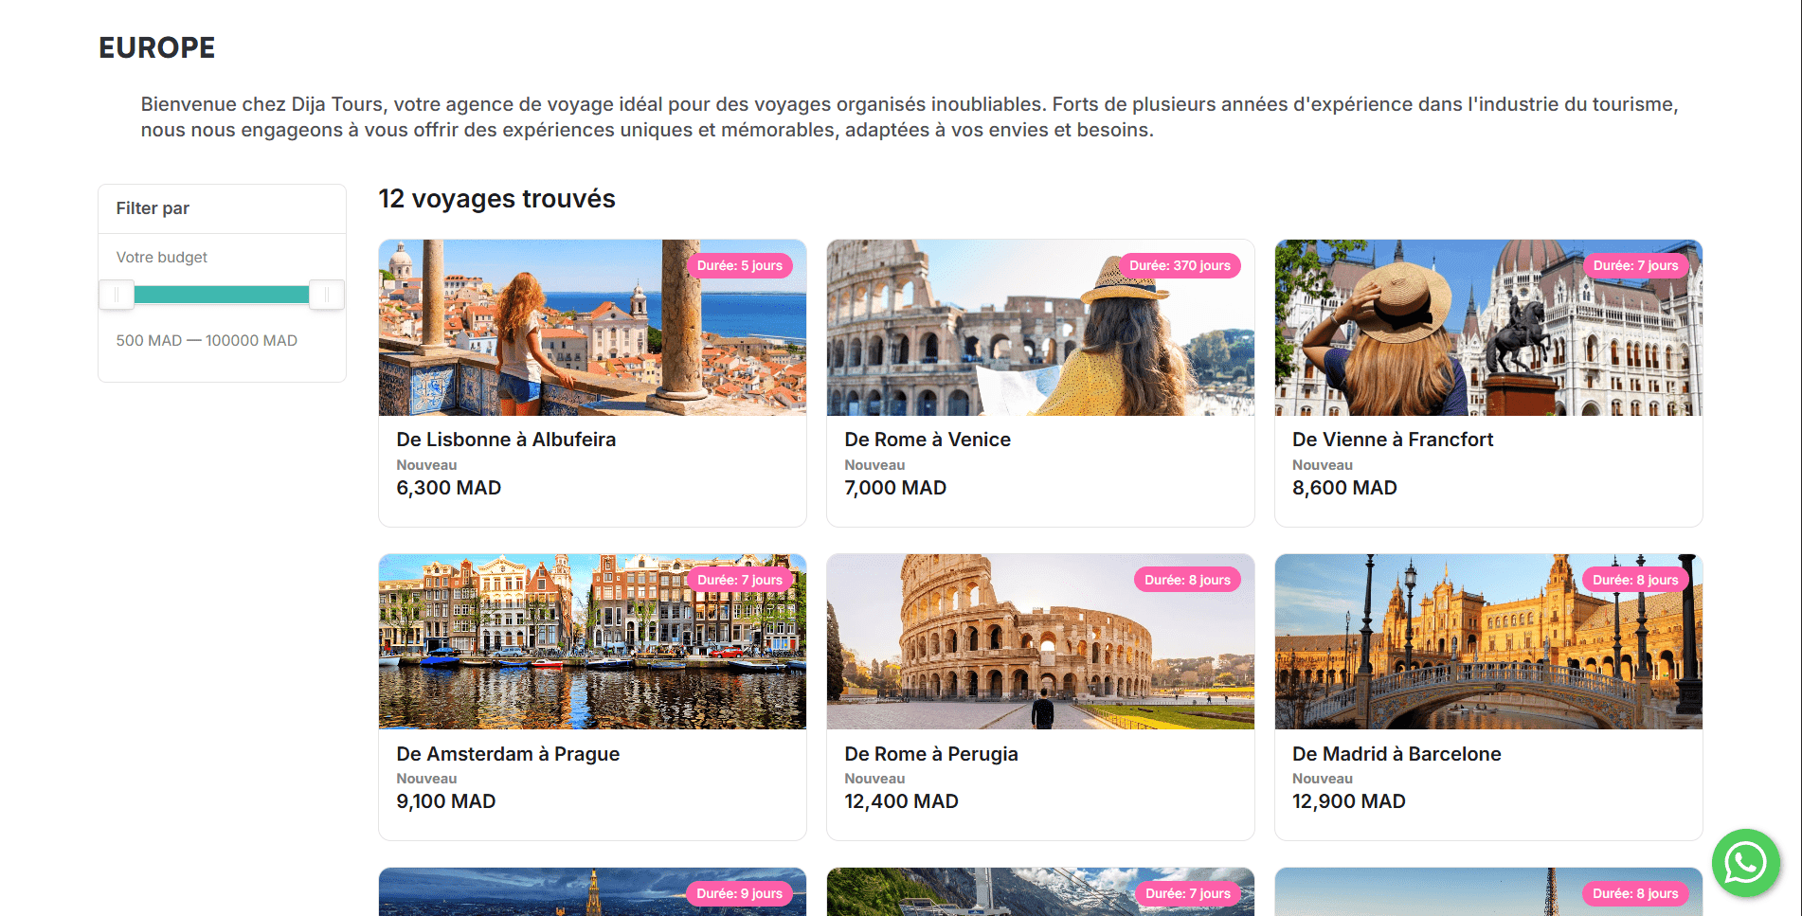Select the Rome to Venice trip photo
Image resolution: width=1802 pixels, height=916 pixels.
click(x=1039, y=327)
